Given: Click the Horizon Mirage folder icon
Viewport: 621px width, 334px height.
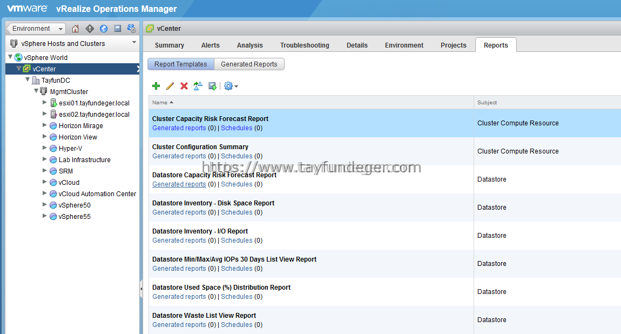Looking at the screenshot, I should point(53,125).
